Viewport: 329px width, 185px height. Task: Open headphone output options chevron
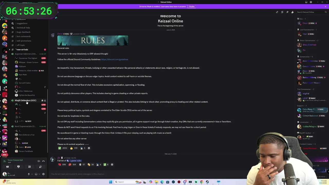pyautogui.click(x=39, y=174)
